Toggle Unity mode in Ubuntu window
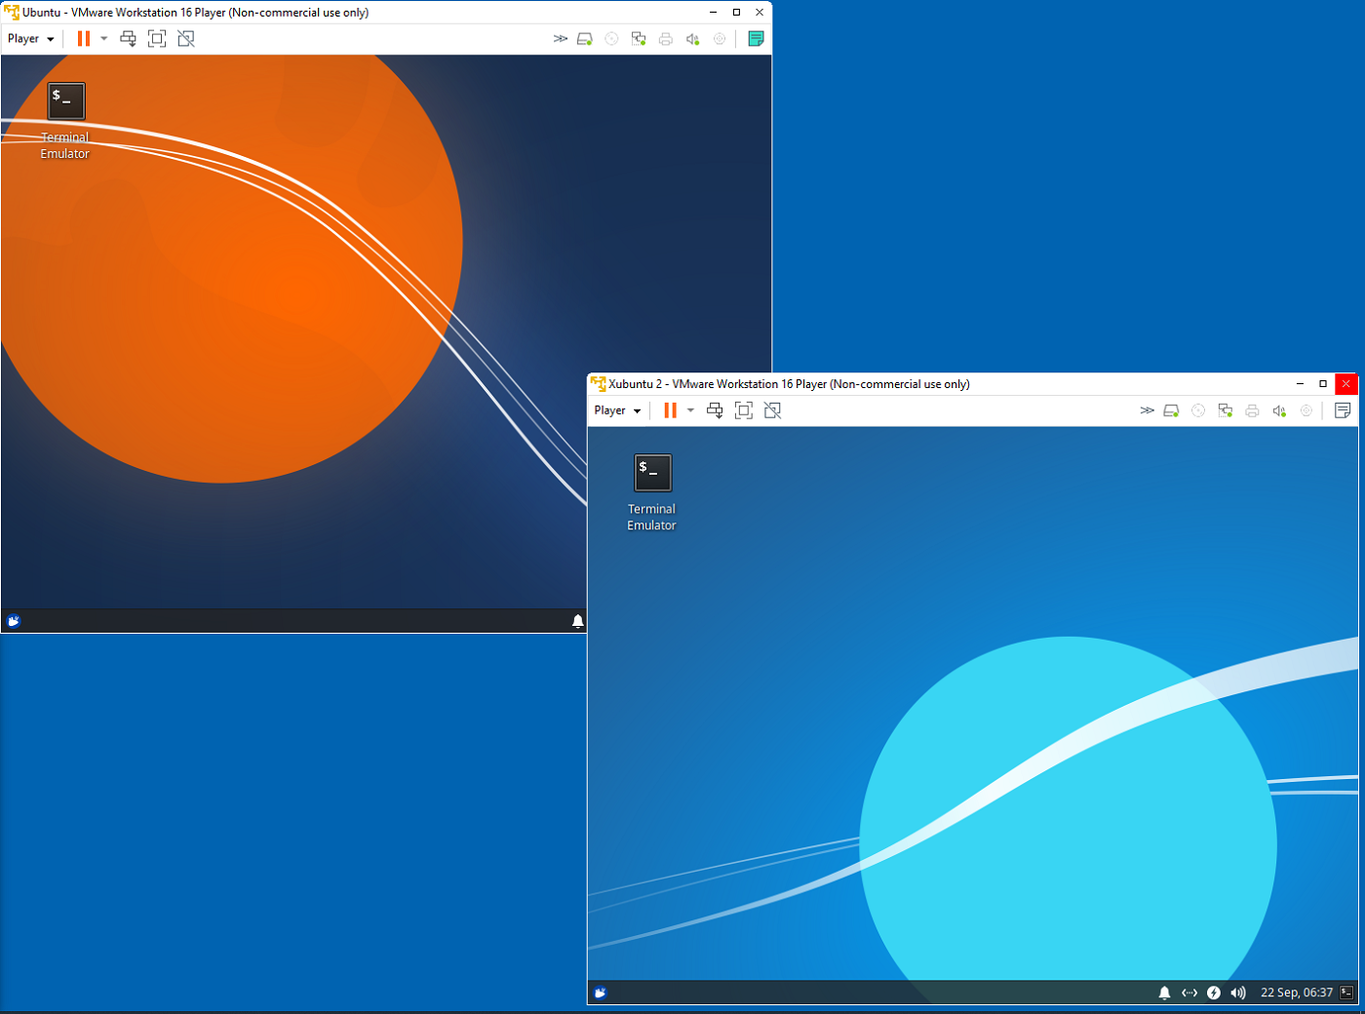Image resolution: width=1365 pixels, height=1014 pixels. click(x=186, y=39)
